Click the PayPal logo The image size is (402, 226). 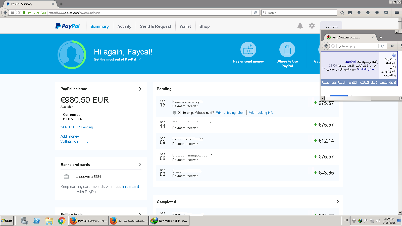[x=67, y=26]
